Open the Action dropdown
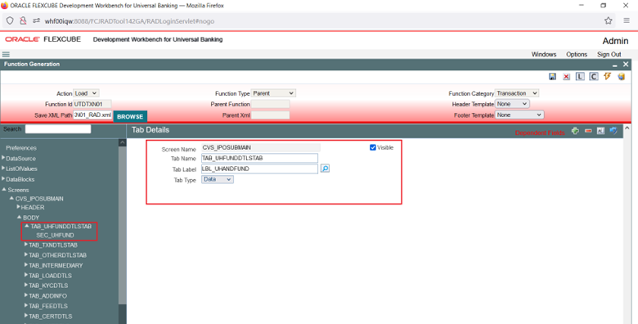638x324 pixels. [x=86, y=93]
